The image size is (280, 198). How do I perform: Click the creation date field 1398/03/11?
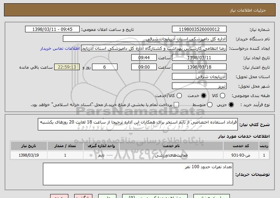point(199,58)
